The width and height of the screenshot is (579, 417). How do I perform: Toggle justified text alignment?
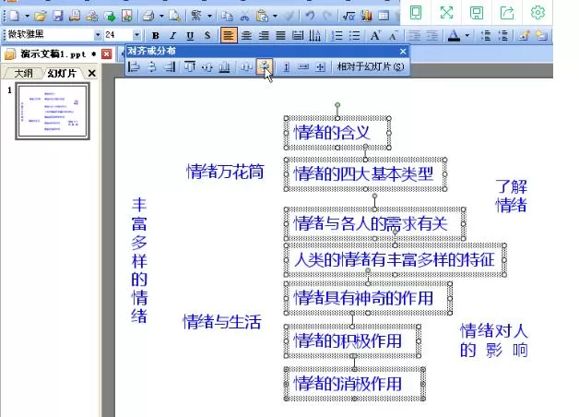pos(280,35)
